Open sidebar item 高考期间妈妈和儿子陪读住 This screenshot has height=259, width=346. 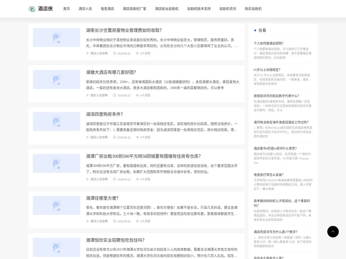[282, 203]
